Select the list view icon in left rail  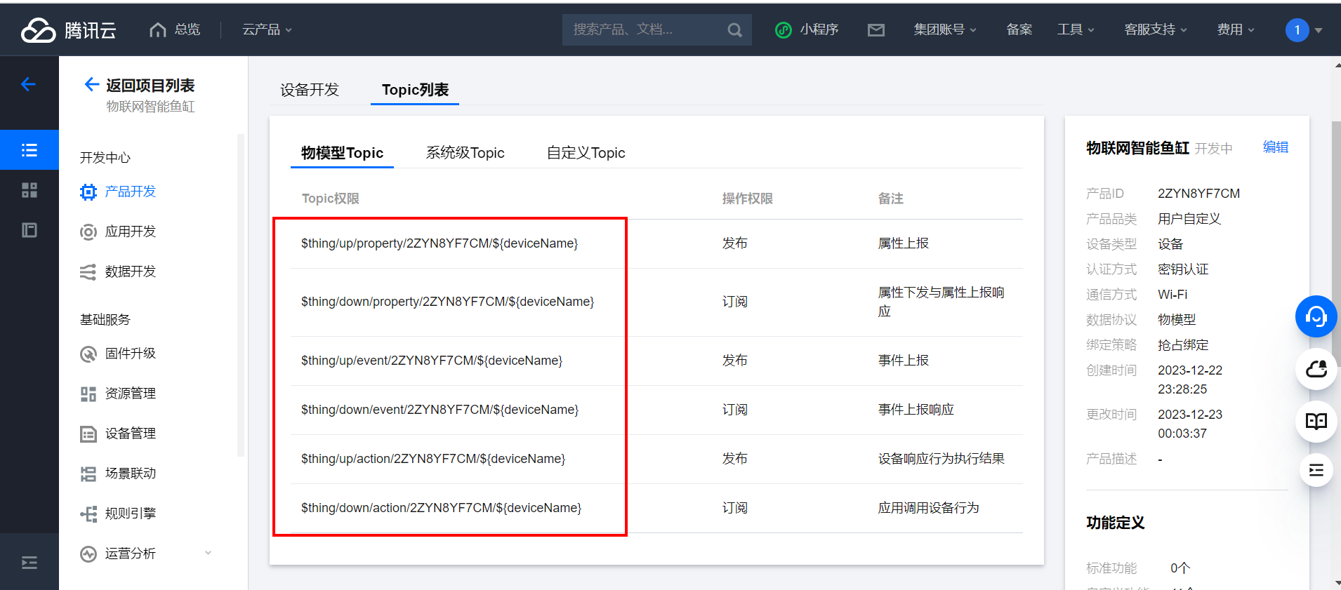tap(29, 150)
